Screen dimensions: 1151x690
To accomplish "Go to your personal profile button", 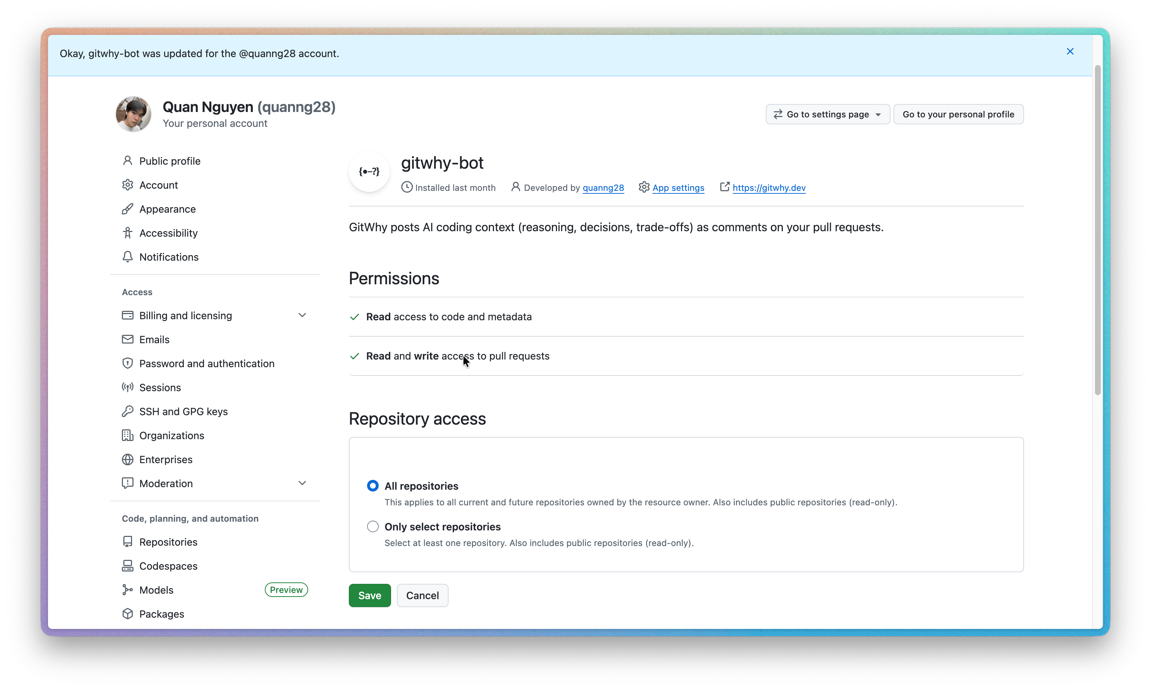I will (x=959, y=115).
